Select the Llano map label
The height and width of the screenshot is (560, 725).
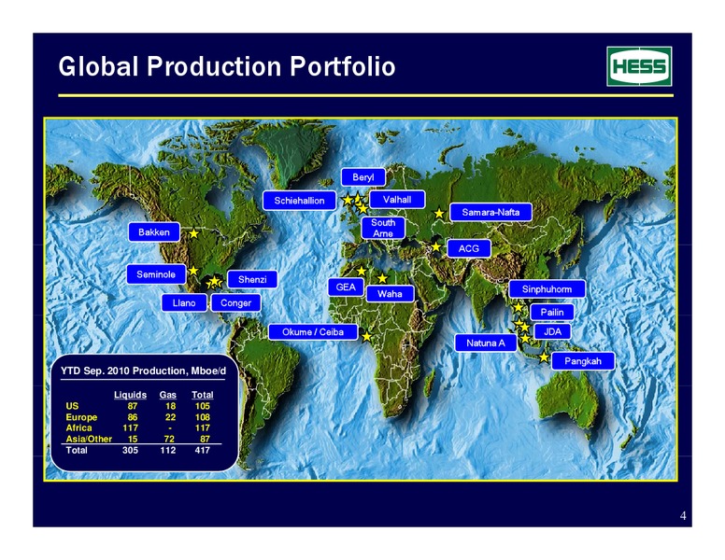tap(184, 303)
